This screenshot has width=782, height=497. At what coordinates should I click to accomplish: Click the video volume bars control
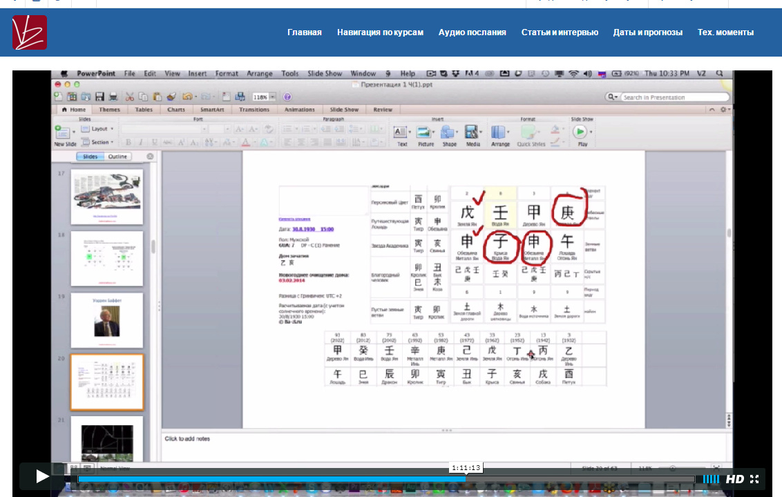point(711,479)
